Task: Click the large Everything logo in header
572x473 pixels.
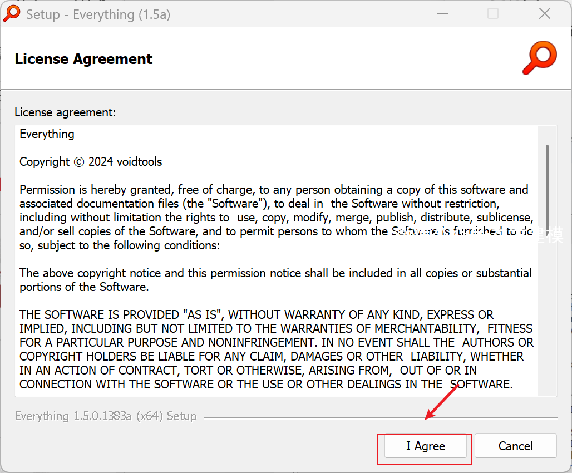Action: (x=540, y=58)
